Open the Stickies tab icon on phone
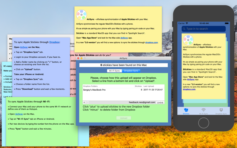The height and width of the screenshot is (148, 237). click(186, 110)
